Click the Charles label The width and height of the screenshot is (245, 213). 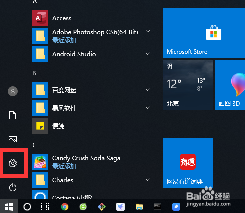[x=63, y=180]
